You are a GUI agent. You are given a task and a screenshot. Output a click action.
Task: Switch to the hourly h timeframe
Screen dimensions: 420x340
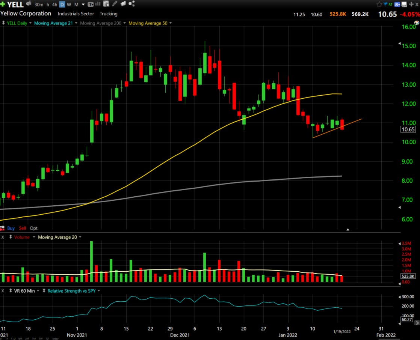click(x=48, y=5)
